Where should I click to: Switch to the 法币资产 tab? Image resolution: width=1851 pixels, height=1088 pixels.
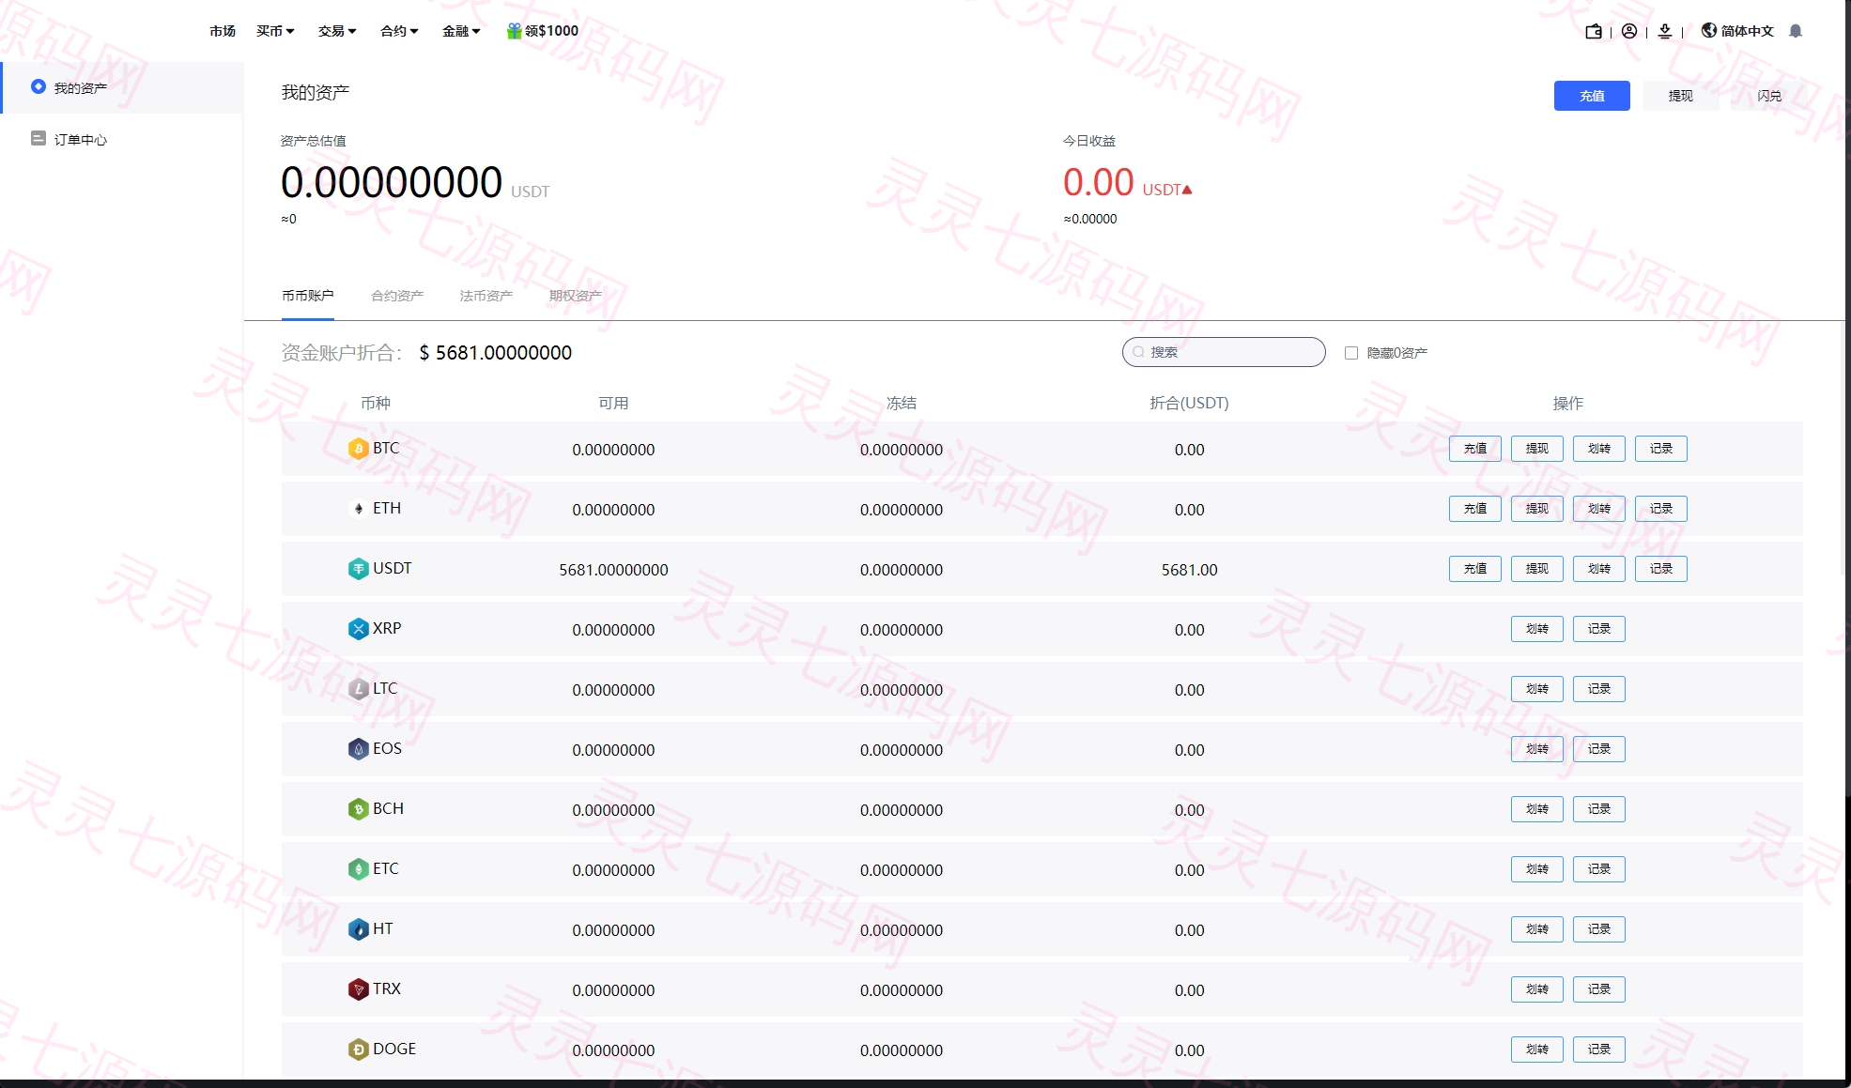(x=486, y=296)
